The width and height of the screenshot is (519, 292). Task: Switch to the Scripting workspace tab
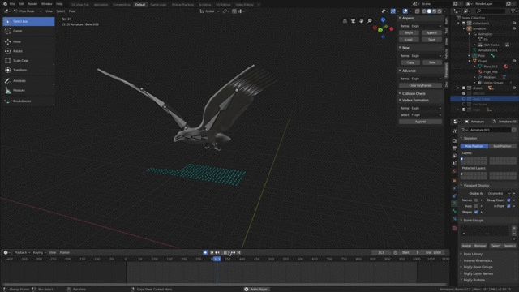[x=204, y=5]
